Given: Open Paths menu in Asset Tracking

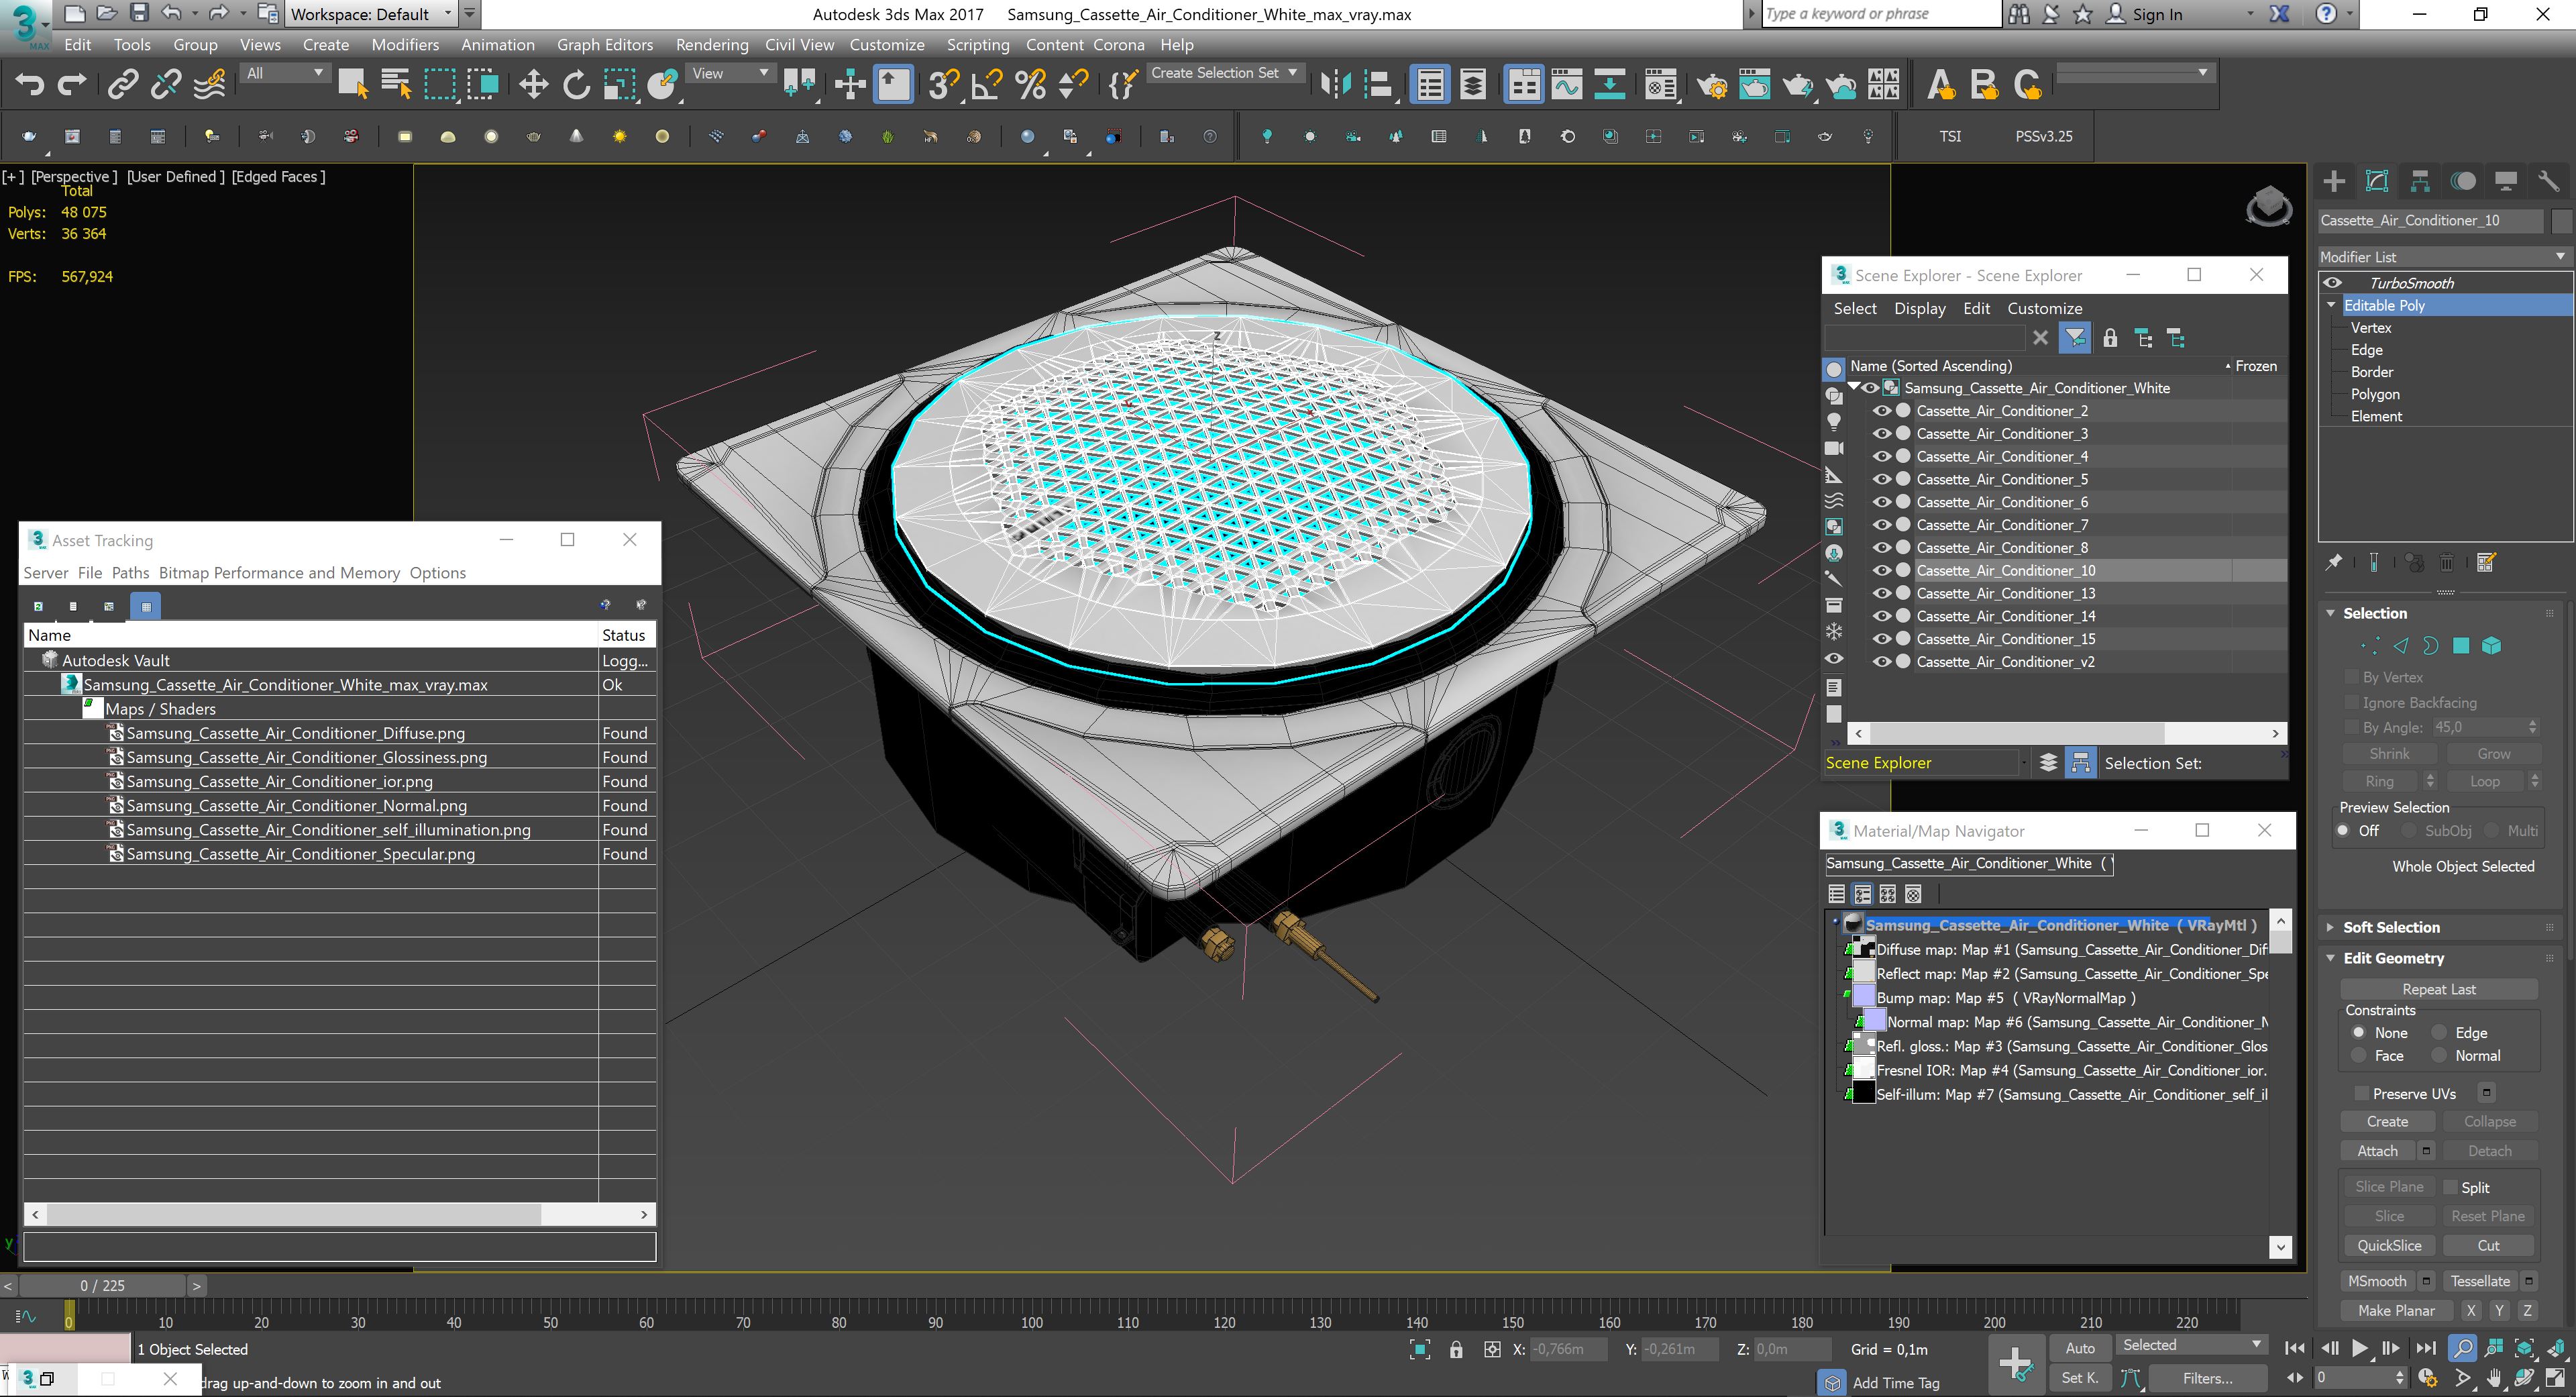Looking at the screenshot, I should click(130, 572).
